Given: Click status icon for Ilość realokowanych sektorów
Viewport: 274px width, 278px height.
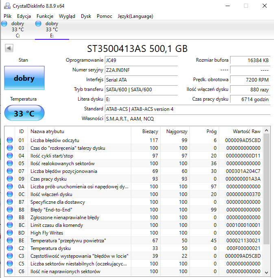Looking at the screenshot, I should click(10, 163).
